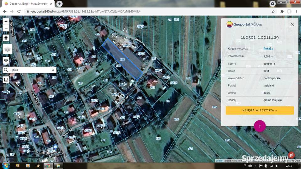This screenshot has height=169, width=301.
Task: Zoom in on the map
Action: click(6, 22)
